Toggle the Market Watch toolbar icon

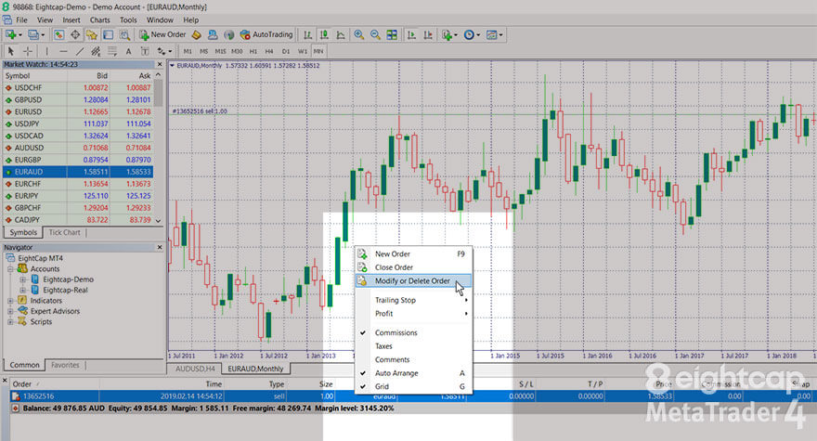[x=58, y=35]
